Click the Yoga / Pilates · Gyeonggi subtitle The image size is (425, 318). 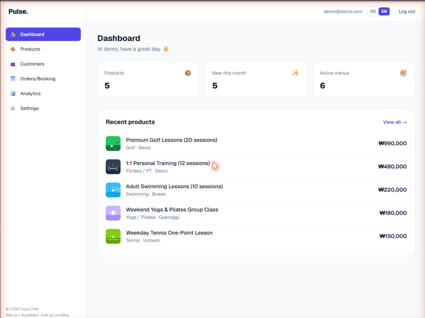click(153, 218)
